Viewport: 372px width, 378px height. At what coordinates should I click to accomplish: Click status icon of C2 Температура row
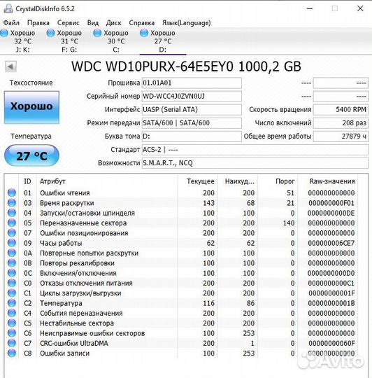click(12, 303)
